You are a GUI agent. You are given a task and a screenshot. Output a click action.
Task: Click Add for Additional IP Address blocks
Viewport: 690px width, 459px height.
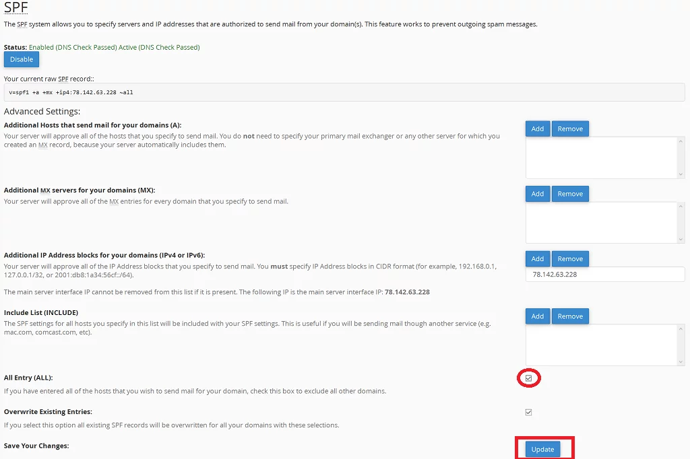(x=537, y=258)
